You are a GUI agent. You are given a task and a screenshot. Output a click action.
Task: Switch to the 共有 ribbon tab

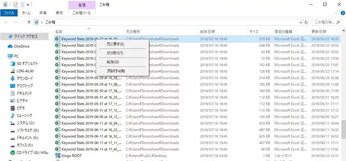[x=43, y=13]
